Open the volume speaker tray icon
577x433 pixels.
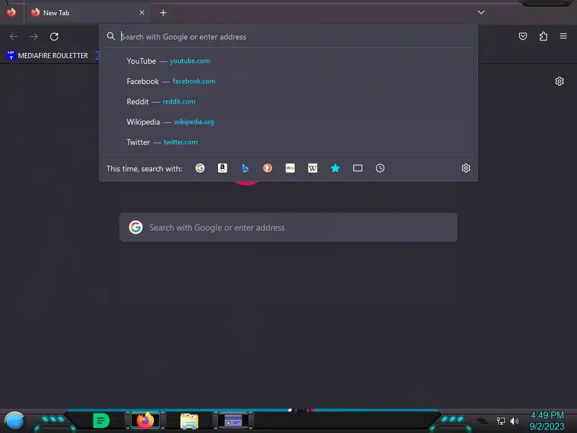(514, 421)
